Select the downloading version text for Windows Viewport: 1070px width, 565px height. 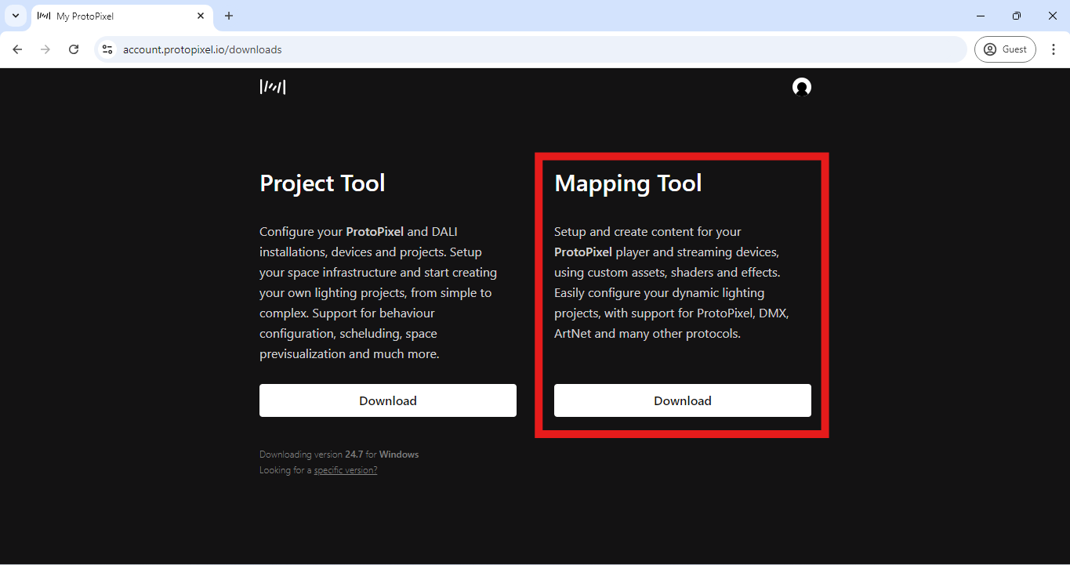click(339, 454)
